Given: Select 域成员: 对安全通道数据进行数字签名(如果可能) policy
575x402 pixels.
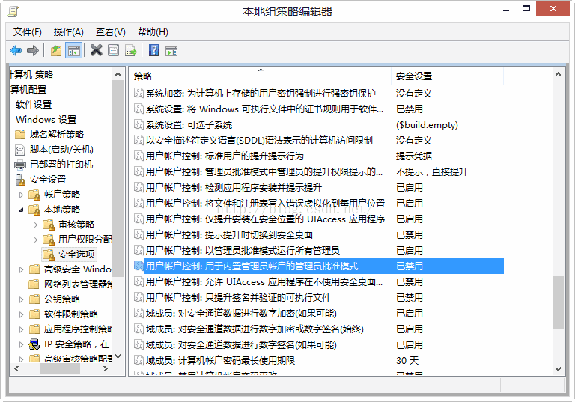Looking at the screenshot, I should click(x=241, y=344).
